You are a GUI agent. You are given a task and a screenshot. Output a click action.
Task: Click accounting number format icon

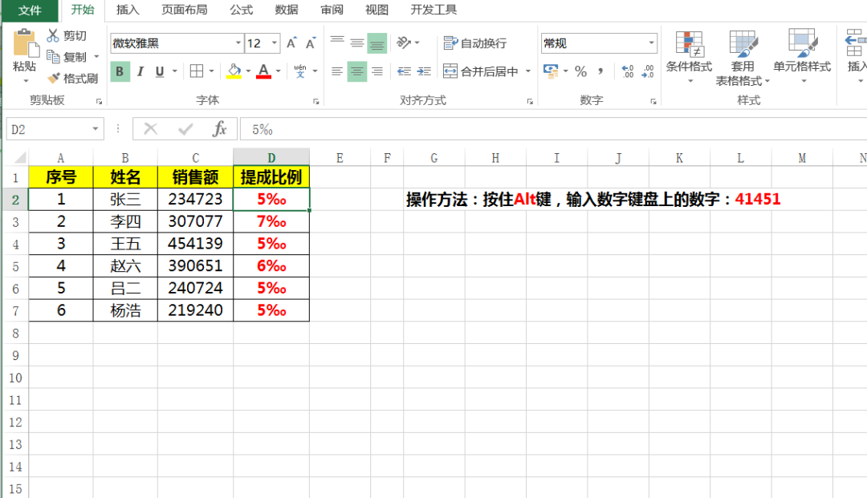click(x=551, y=71)
